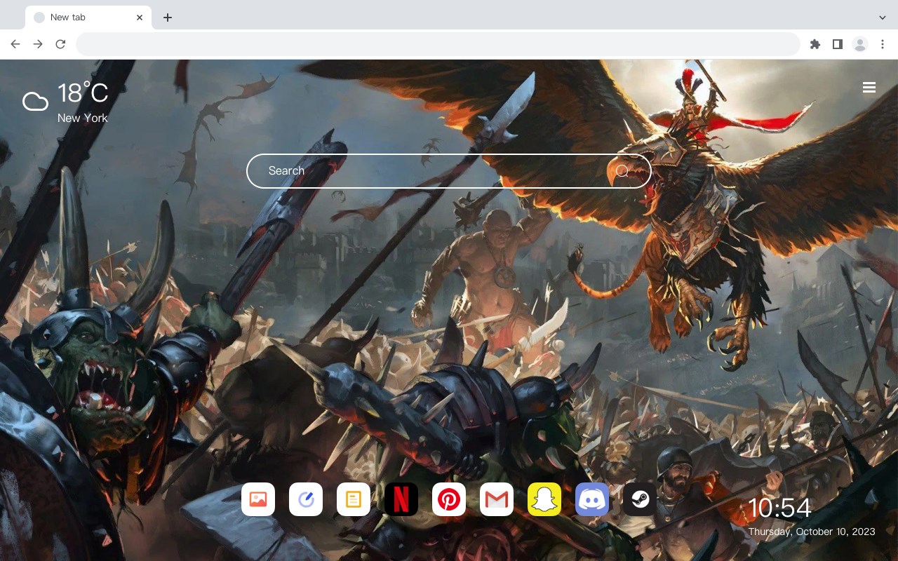Focus the browser address bar

[x=438, y=44]
